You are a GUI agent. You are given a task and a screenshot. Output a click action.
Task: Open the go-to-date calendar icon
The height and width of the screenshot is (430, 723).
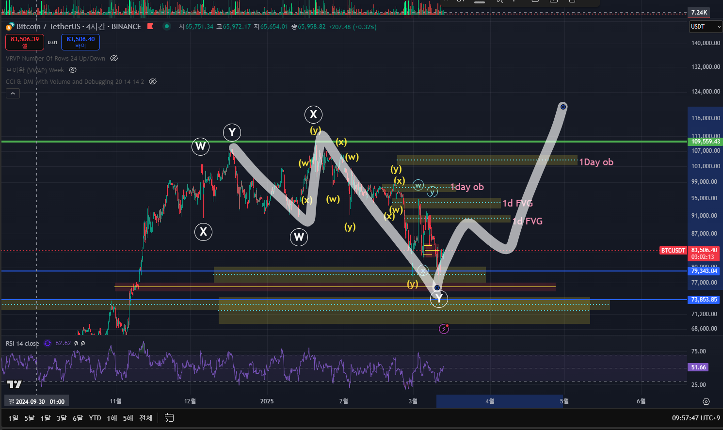(169, 418)
